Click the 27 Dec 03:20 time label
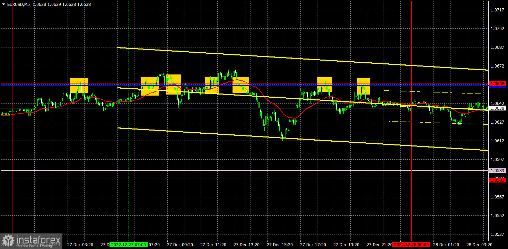 tap(80, 244)
